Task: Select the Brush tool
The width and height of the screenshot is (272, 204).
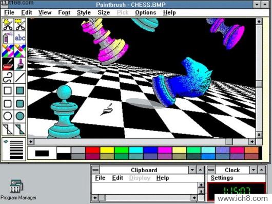Action: [x=20, y=64]
